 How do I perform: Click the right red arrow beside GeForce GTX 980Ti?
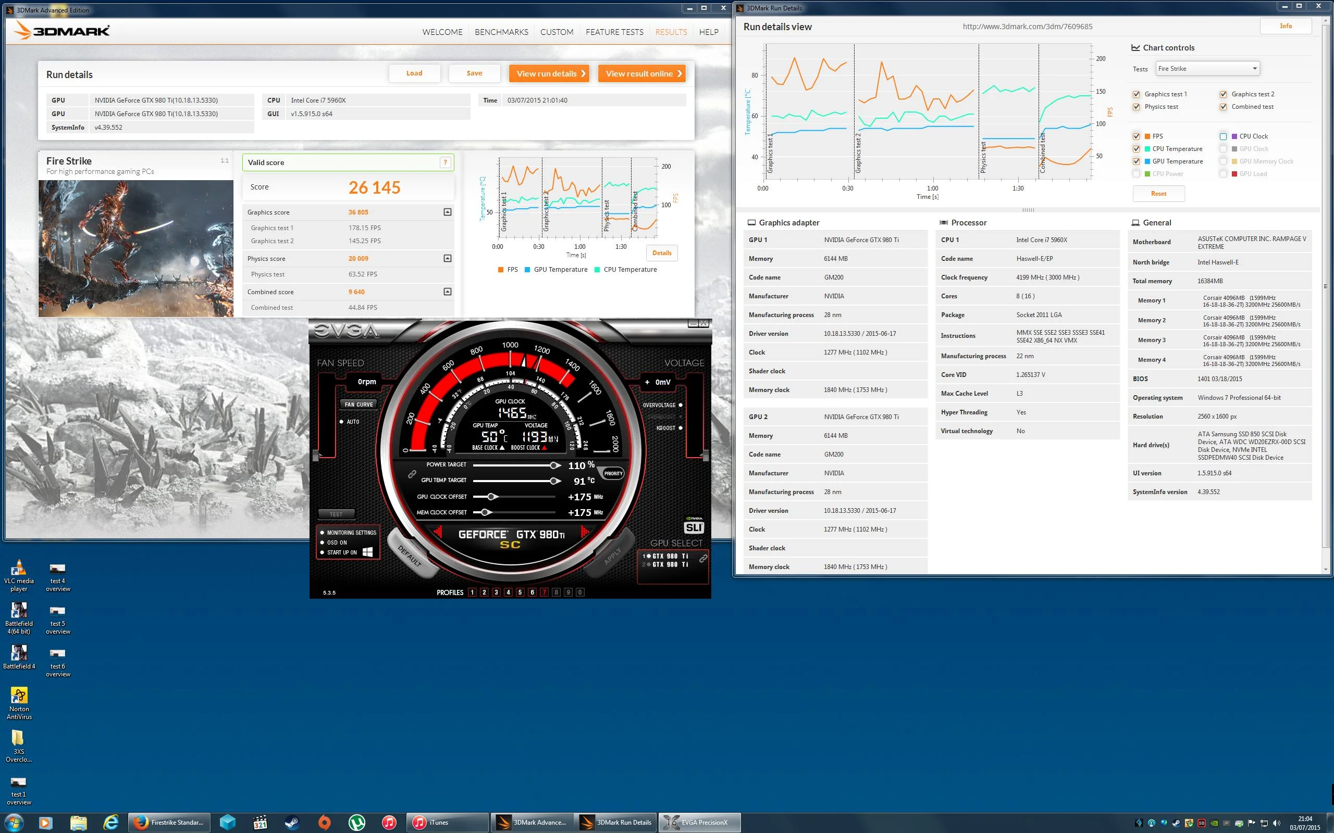[x=584, y=532]
